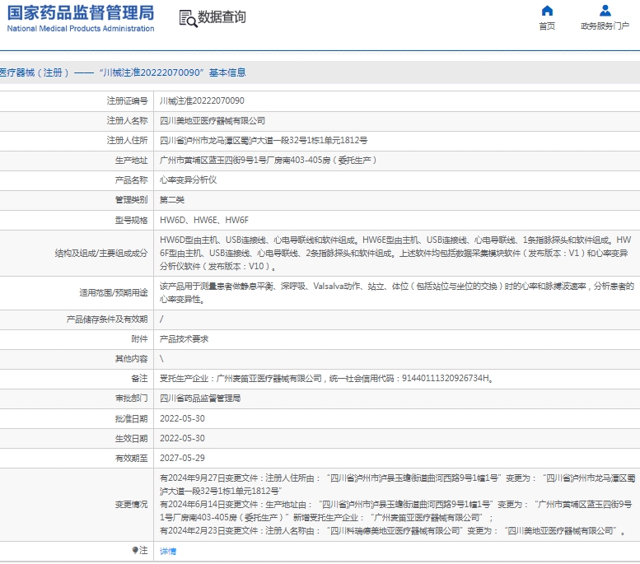This screenshot has height=564, width=640.
Task: Click the page title 医疗器械（注册）基本信息
Action: [x=123, y=72]
